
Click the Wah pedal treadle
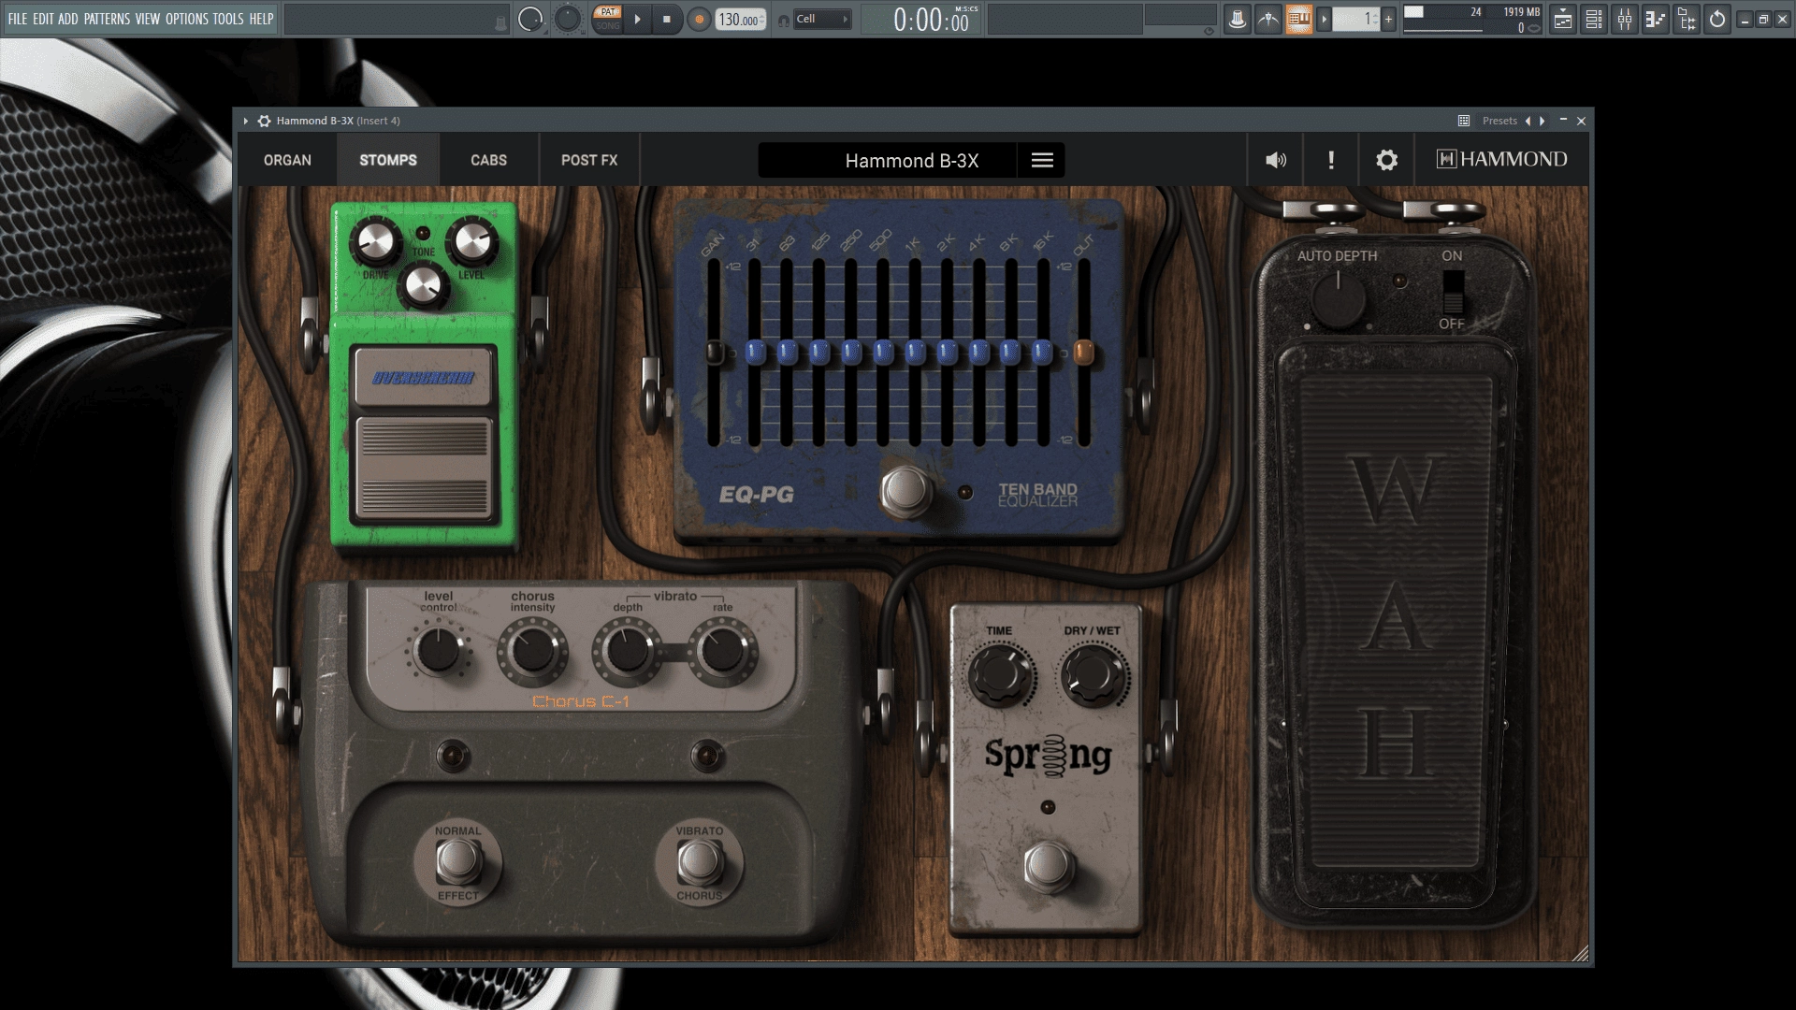(1396, 622)
